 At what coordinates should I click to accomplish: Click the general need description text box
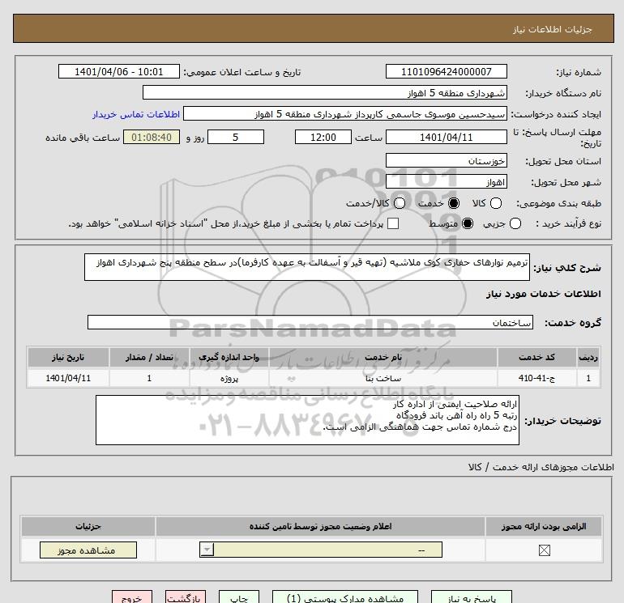pyautogui.click(x=307, y=267)
